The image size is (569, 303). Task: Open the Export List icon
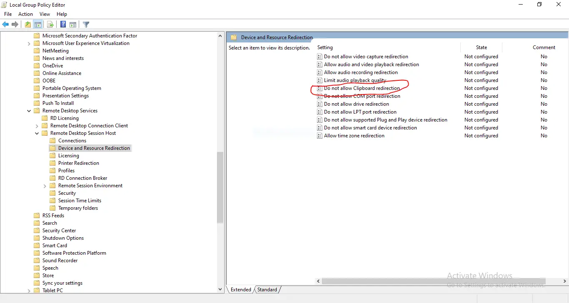(50, 24)
